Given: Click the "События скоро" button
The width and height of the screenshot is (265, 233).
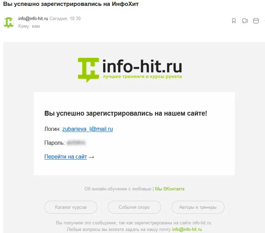Looking at the screenshot, I should click(x=134, y=207).
